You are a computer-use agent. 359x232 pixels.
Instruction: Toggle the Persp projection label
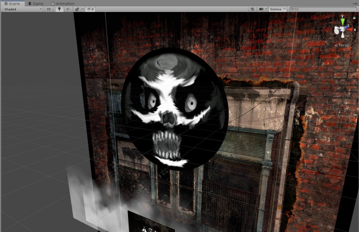[343, 45]
